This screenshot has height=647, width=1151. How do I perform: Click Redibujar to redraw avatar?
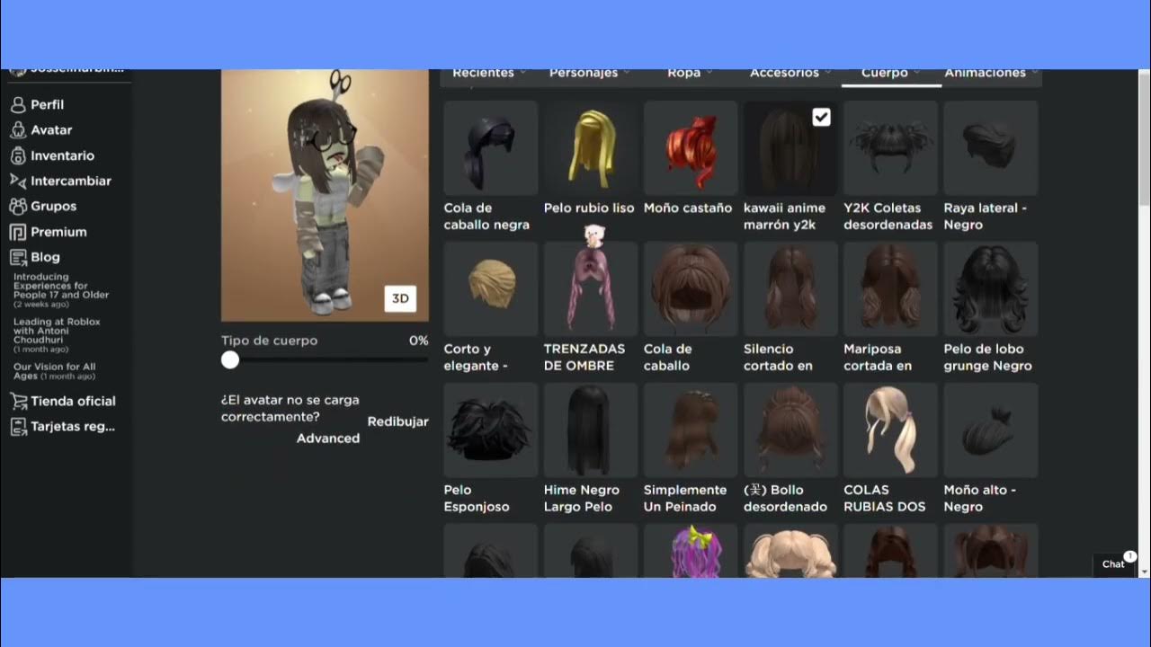(397, 421)
